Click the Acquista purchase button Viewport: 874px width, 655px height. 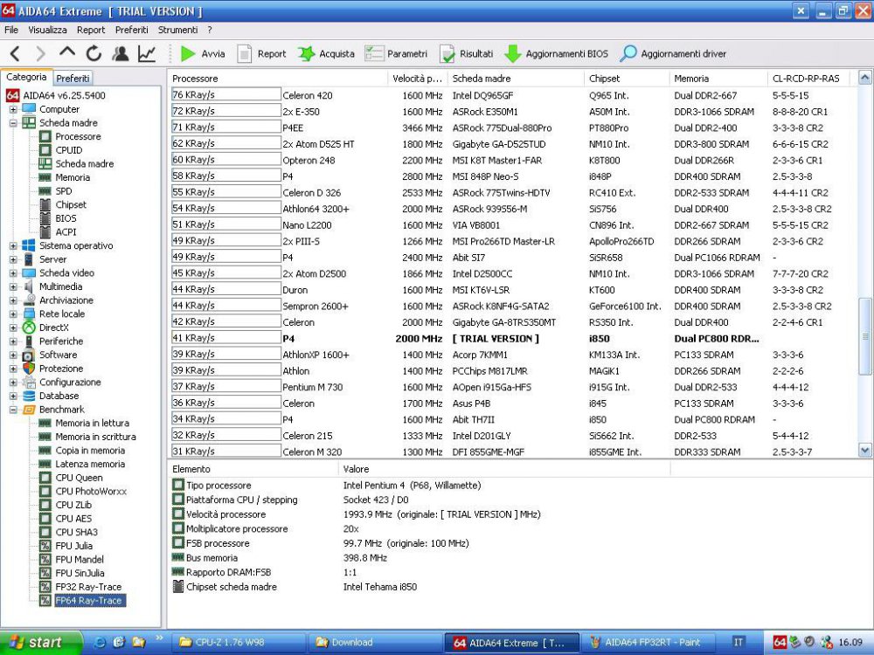(x=327, y=54)
